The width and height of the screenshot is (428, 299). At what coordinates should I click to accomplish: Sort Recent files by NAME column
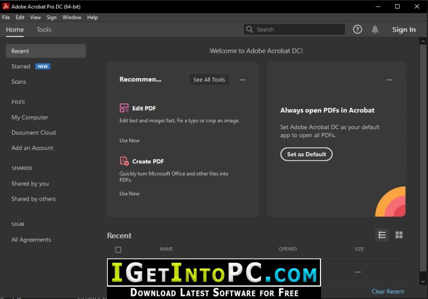(166, 249)
